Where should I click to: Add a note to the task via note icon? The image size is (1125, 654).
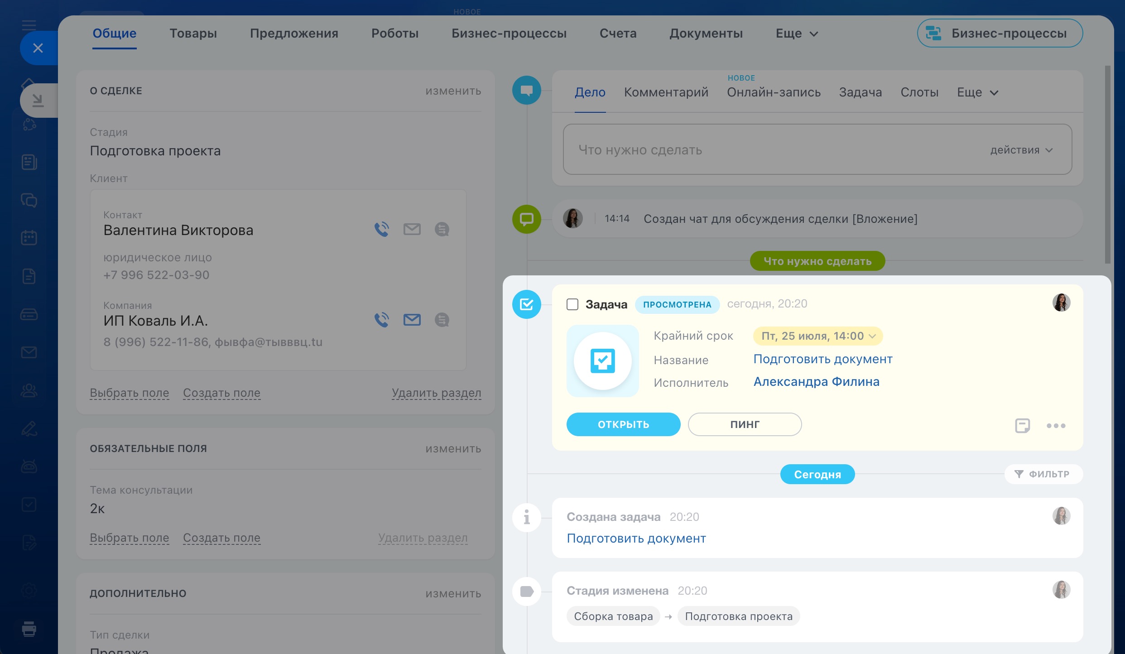pos(1022,426)
